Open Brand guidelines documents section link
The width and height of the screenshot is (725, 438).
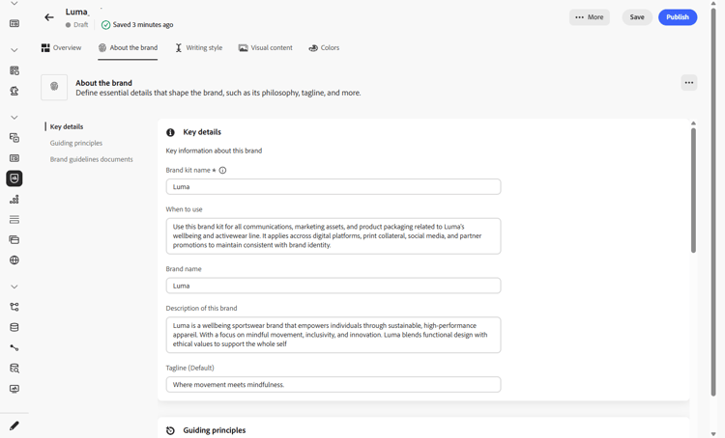coord(92,159)
